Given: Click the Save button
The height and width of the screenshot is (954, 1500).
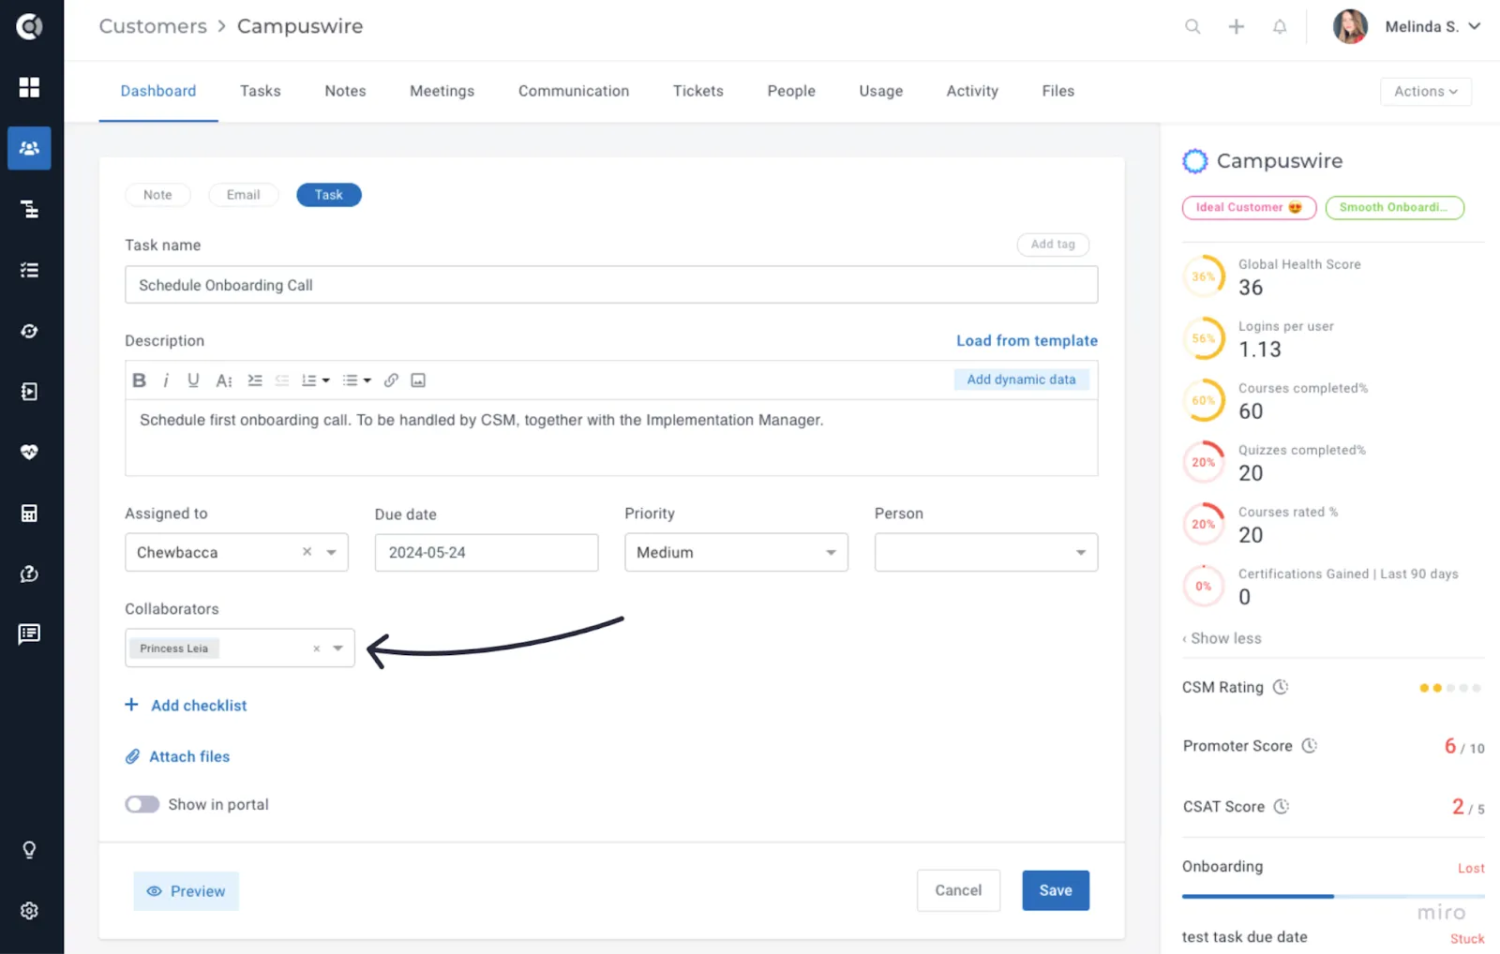Looking at the screenshot, I should click(x=1056, y=890).
